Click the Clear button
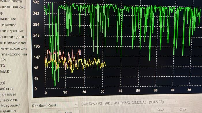 [183, 110]
